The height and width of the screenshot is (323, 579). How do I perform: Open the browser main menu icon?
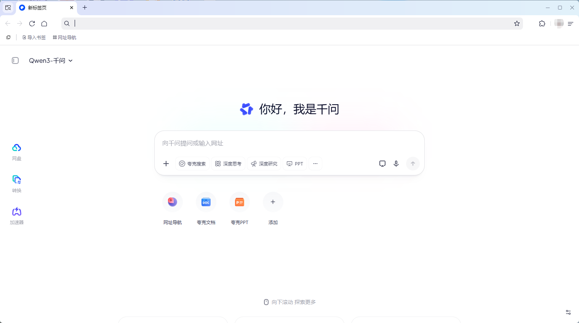pos(571,24)
